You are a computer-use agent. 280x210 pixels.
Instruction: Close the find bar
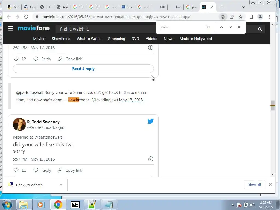tap(239, 27)
